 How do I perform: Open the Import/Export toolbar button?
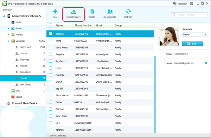(73, 14)
